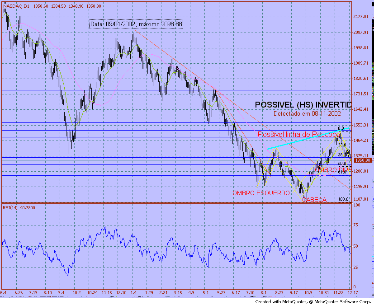This screenshot has height=305, width=374.
Task: Click the 75 level on RSI scale
Action: [x=355, y=225]
